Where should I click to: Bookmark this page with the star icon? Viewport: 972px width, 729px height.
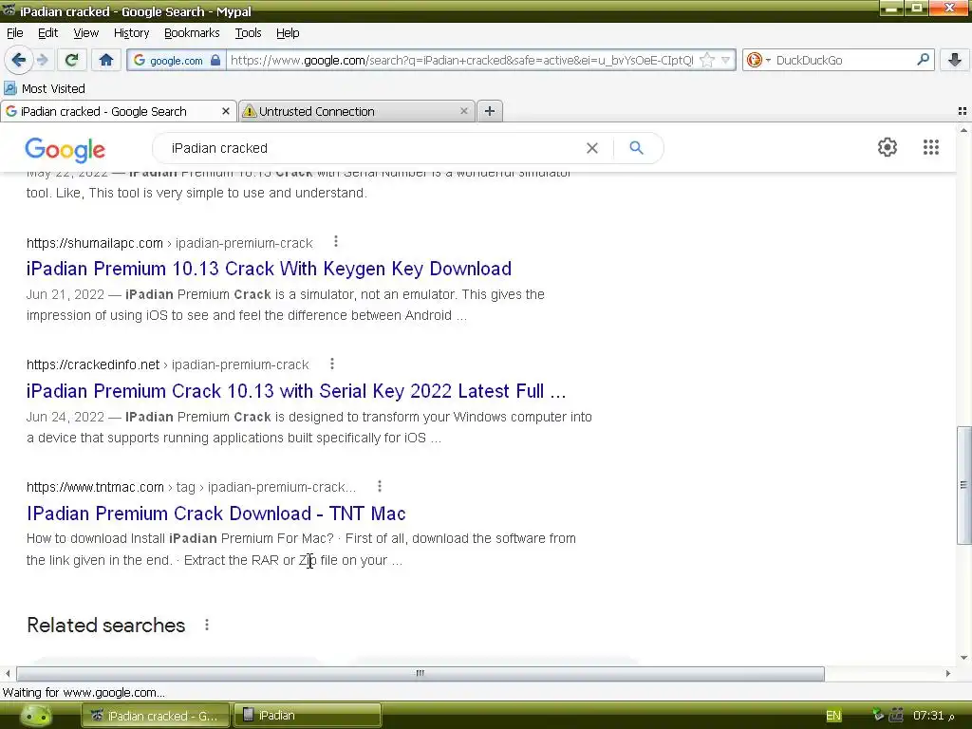pyautogui.click(x=706, y=60)
